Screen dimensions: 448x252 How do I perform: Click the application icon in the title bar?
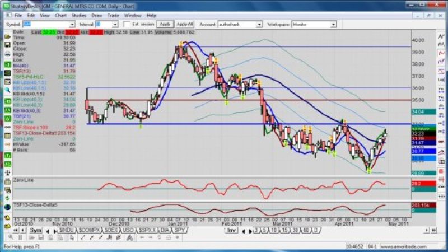pyautogui.click(x=4, y=7)
